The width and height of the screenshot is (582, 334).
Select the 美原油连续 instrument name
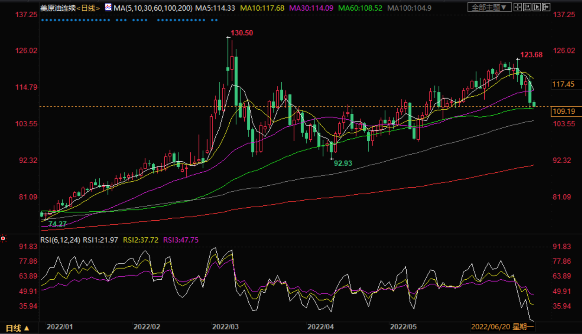tap(58, 8)
